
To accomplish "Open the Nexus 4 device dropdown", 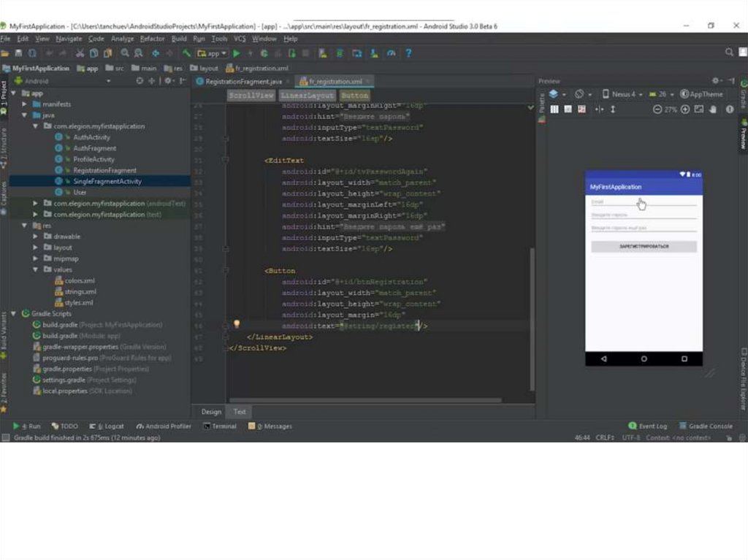I will click(x=622, y=94).
